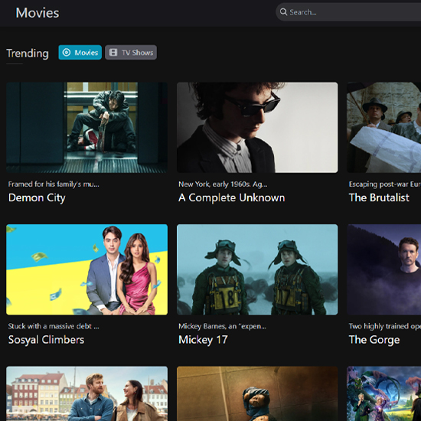Open the hooded figure movie thumbnail
421x421 pixels.
tap(257, 393)
